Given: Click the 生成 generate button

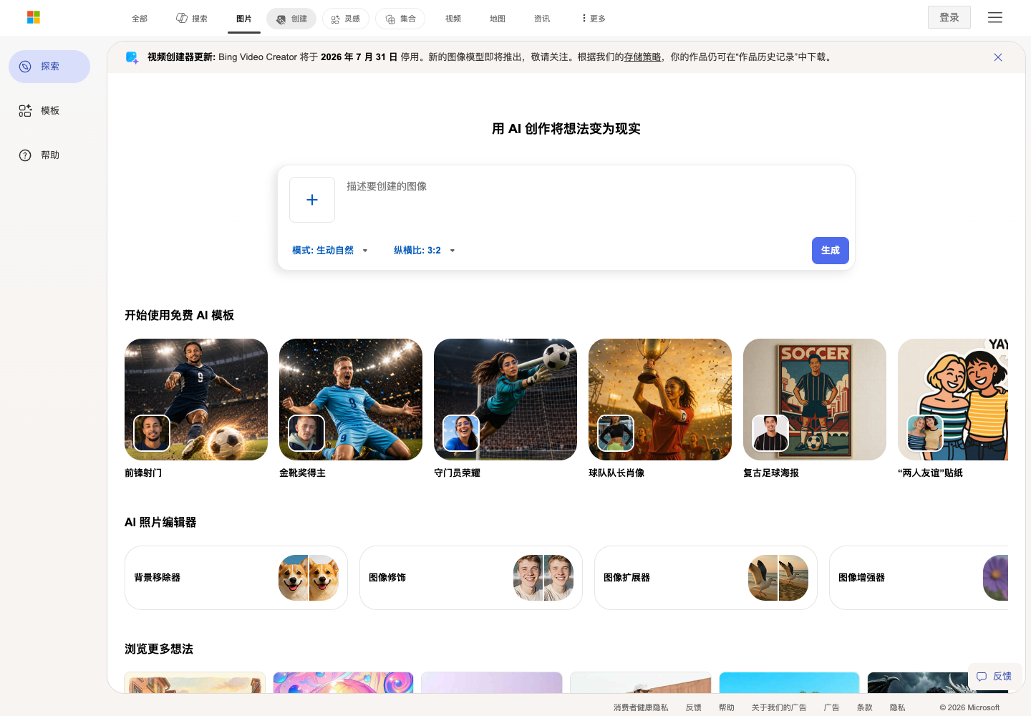Looking at the screenshot, I should [x=831, y=251].
